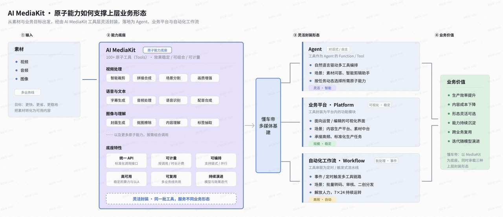Image resolution: width=503 pixels, height=217 pixels.
Task: Click the 自然语言驱动多工具编排 bullet
Action: (336, 65)
